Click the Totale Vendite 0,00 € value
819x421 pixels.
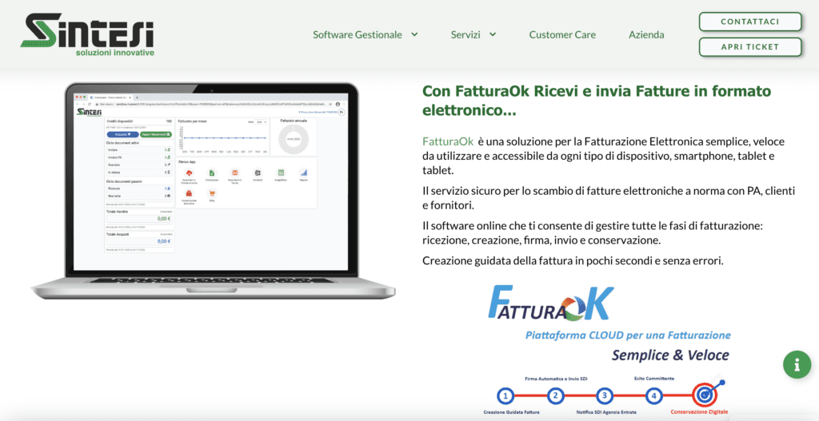click(164, 219)
